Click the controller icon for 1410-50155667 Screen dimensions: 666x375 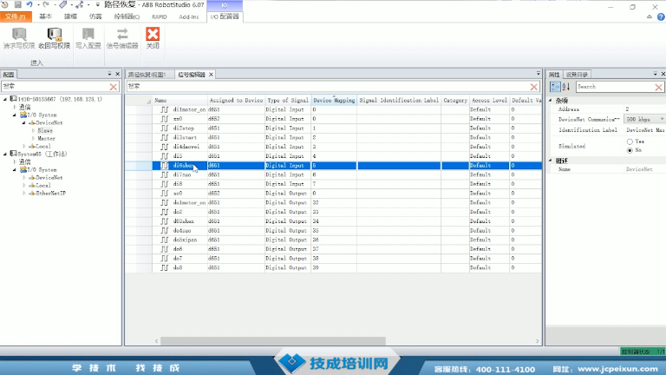13,99
